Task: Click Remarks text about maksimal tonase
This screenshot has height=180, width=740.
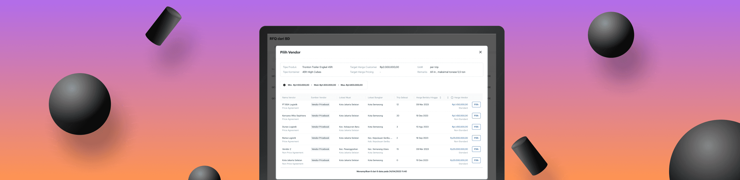Action: coord(448,72)
